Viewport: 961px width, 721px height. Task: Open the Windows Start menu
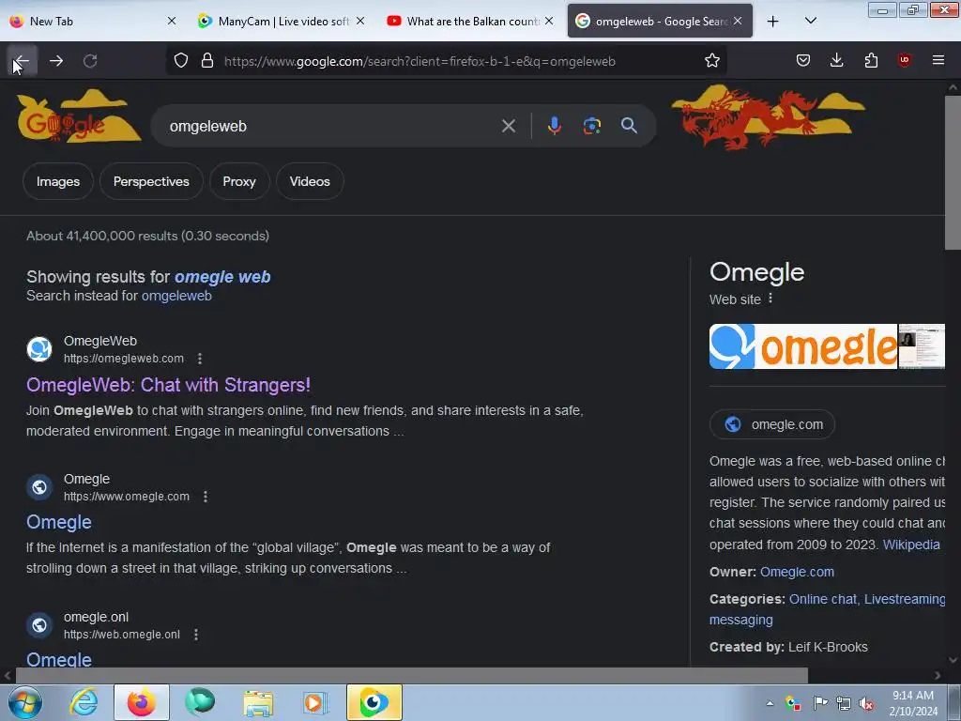click(x=25, y=702)
